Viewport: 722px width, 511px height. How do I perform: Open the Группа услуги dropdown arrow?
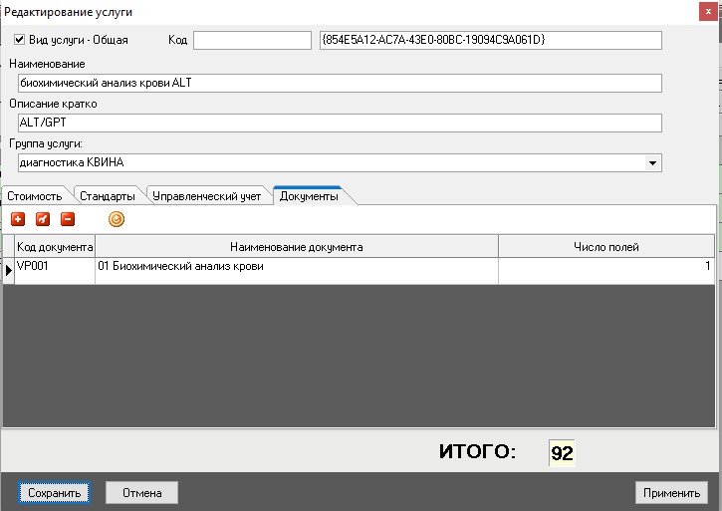[652, 162]
